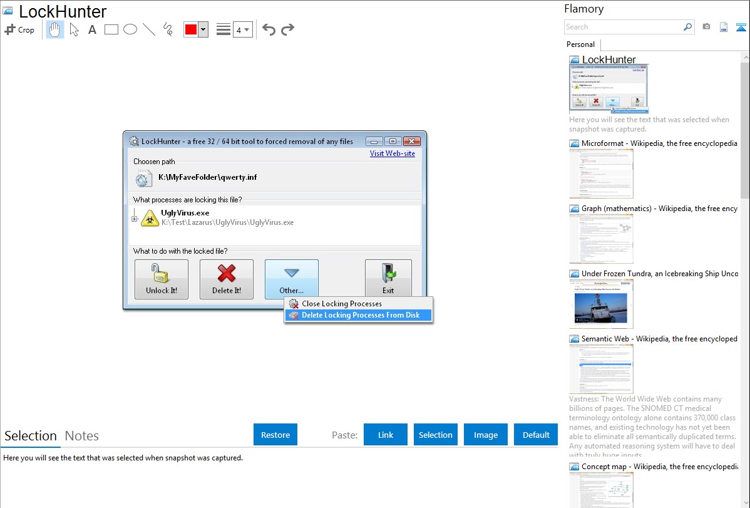750x508 pixels.
Task: Click the line thickness icon
Action: pos(223,29)
